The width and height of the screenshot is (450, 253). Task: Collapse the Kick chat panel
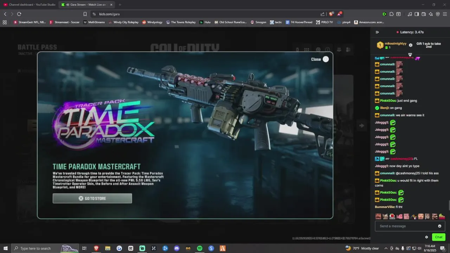(377, 32)
